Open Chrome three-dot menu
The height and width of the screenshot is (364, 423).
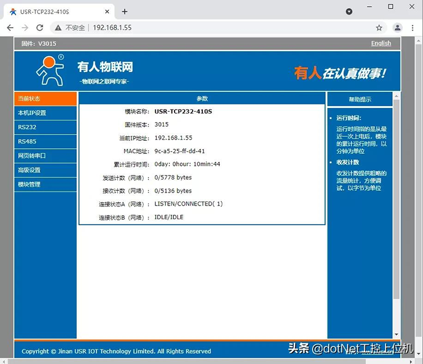pyautogui.click(x=412, y=27)
